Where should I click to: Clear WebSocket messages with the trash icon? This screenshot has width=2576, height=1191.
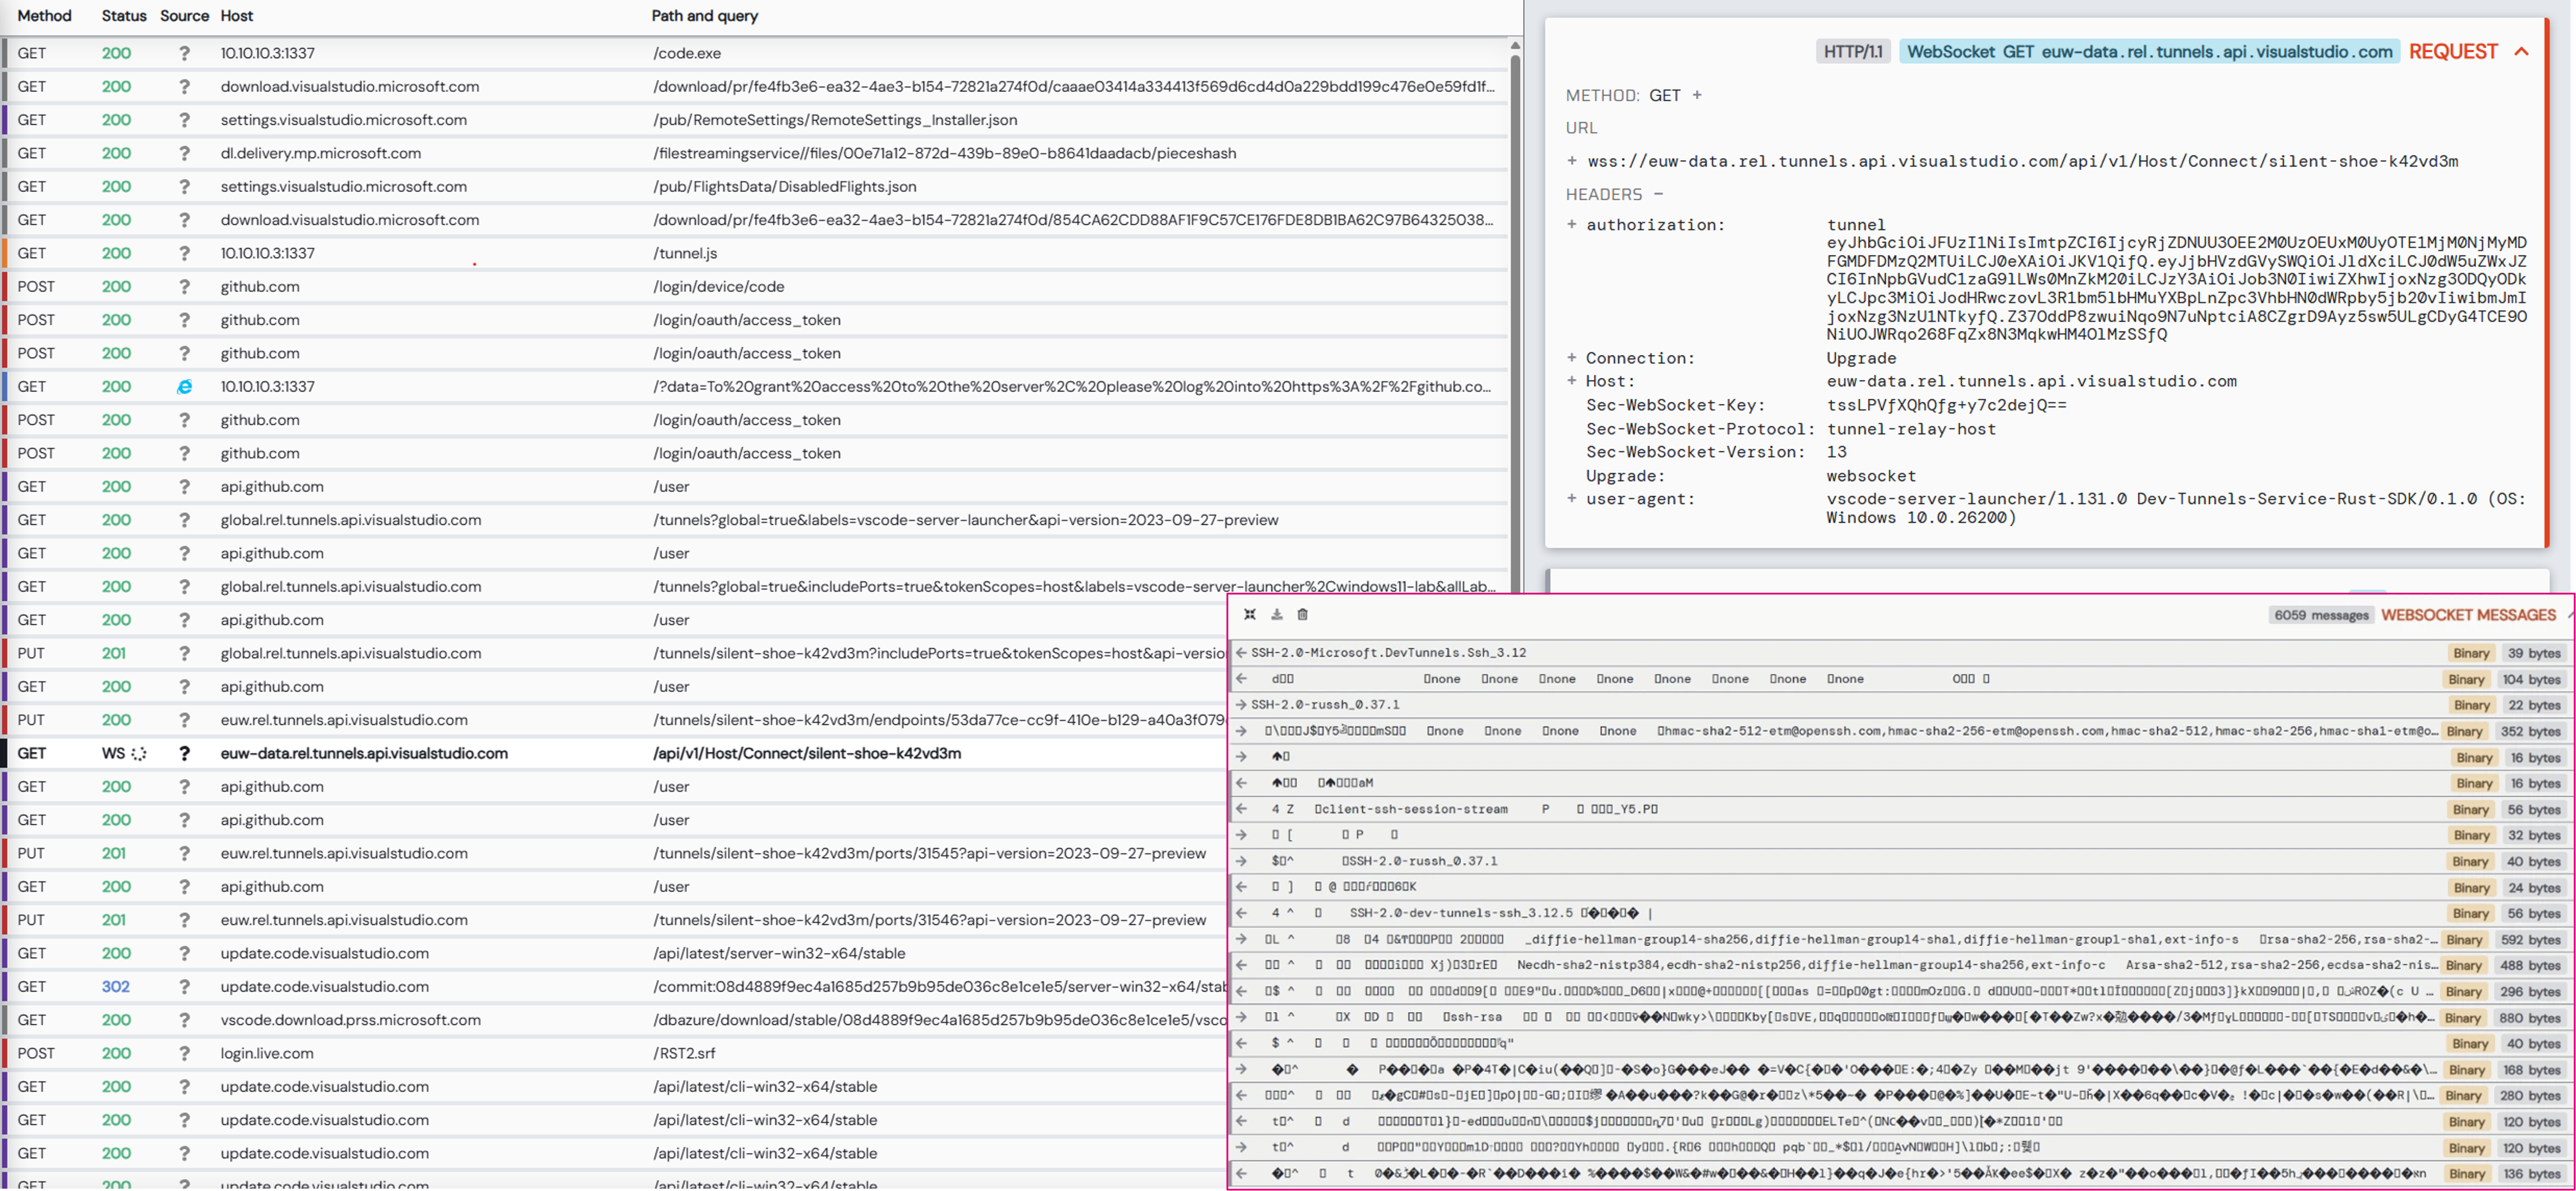(x=1302, y=615)
